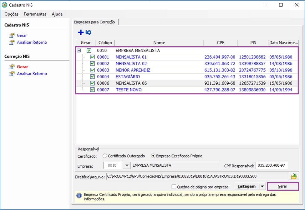This screenshot has height=210, width=305.
Task: Click PIS value 12657271539
Action: 252,83
